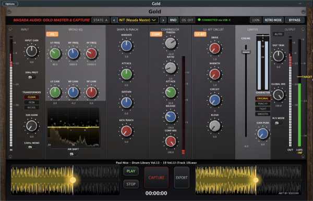Screen dimensions: 313x201
Task: Go to the previous preset arrow
Action: point(114,20)
